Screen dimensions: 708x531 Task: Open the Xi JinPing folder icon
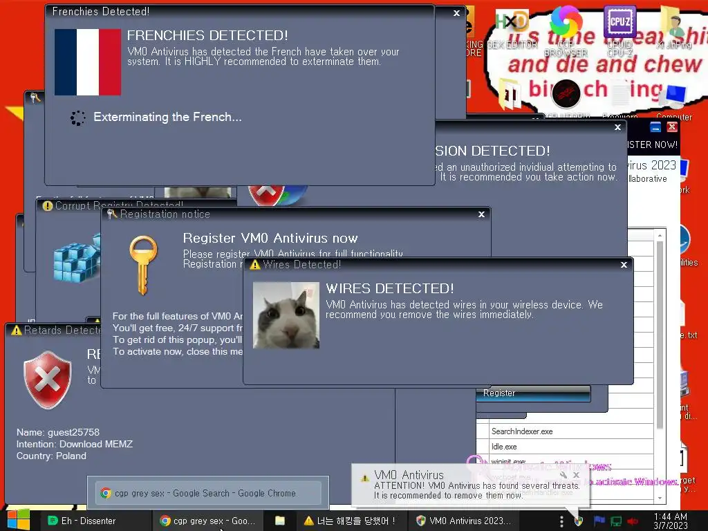673,27
